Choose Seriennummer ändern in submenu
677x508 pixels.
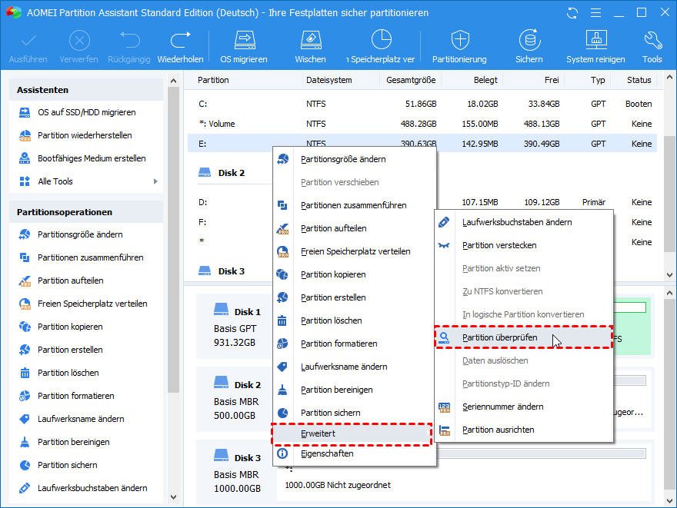pos(524,407)
